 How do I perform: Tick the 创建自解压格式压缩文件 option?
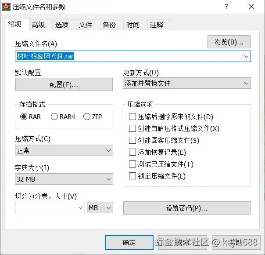point(132,129)
